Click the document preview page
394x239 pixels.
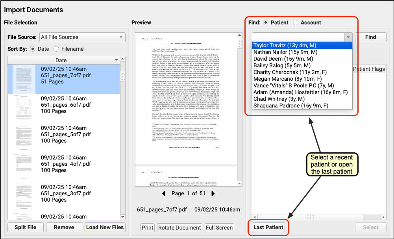(186, 99)
